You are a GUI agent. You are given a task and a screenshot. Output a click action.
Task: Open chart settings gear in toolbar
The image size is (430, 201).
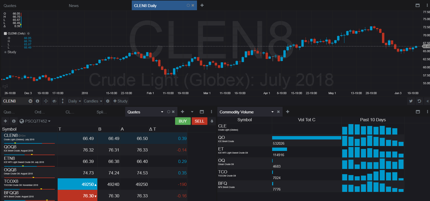coord(108,101)
